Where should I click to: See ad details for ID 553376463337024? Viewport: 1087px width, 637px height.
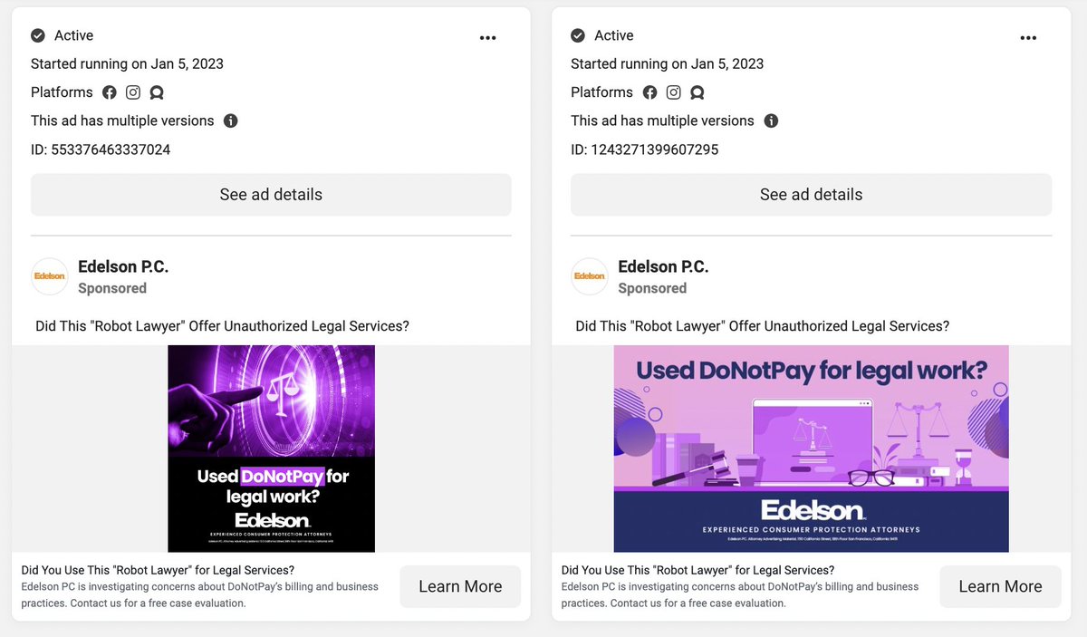pyautogui.click(x=271, y=195)
